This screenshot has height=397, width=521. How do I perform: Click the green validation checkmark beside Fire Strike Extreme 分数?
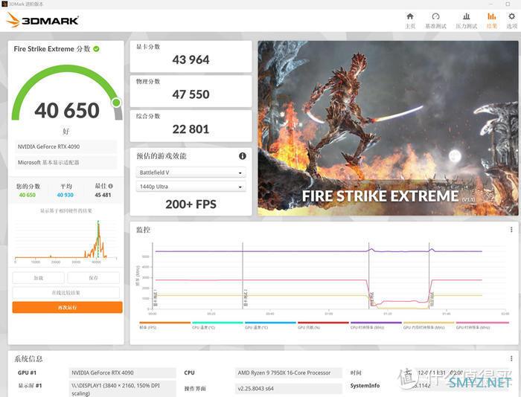(x=96, y=49)
